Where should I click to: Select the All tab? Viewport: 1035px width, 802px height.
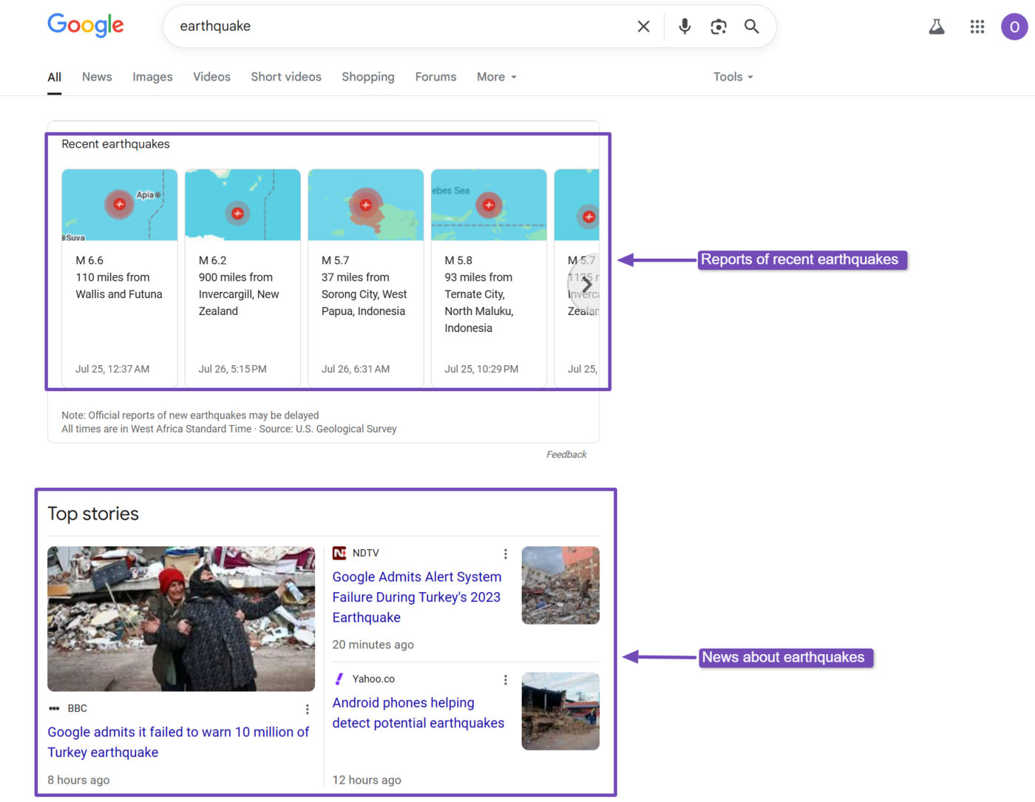click(55, 77)
